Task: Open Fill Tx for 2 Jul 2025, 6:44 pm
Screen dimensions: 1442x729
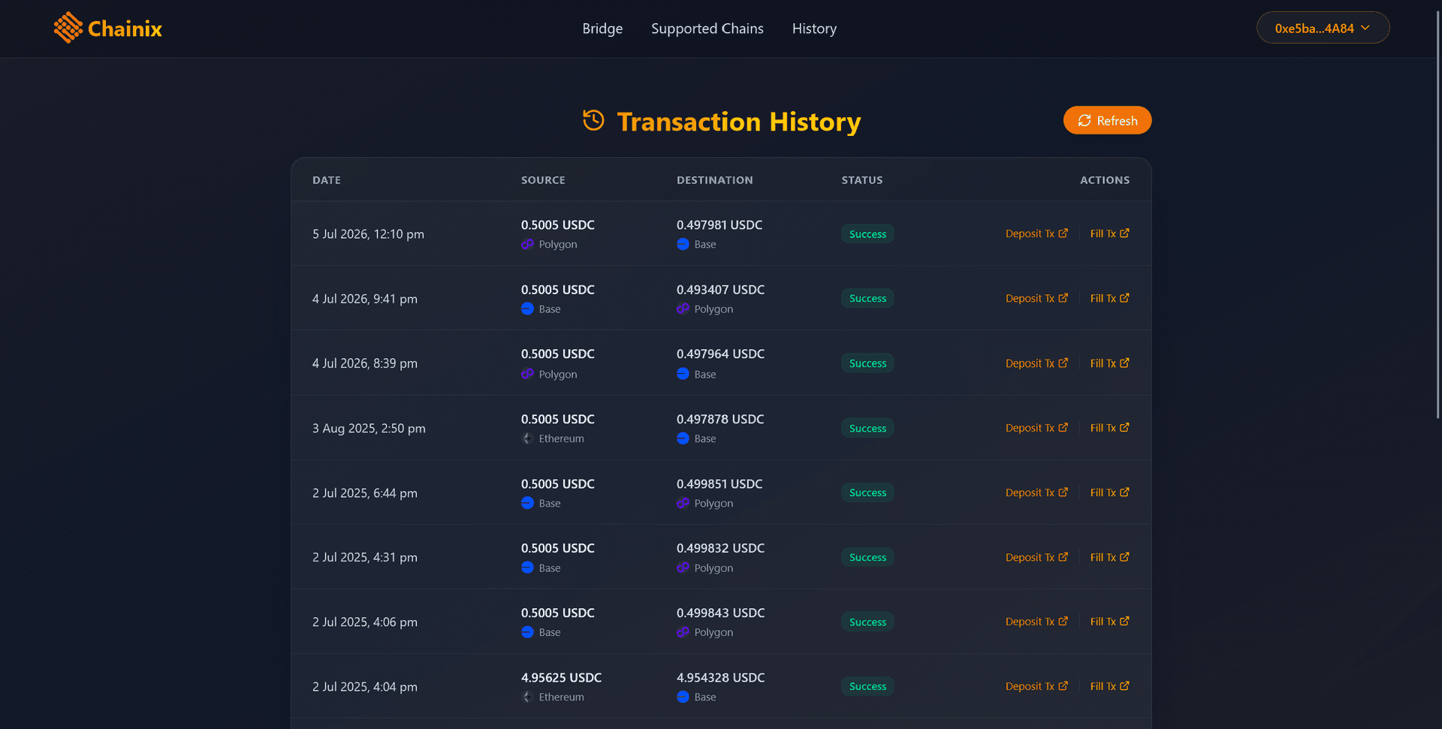Action: tap(1109, 492)
